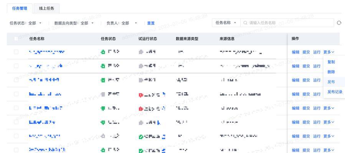Expand 更多 in the sixth task row
The image size is (345, 153).
coord(329,122)
